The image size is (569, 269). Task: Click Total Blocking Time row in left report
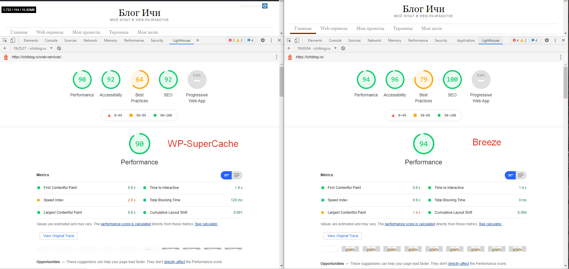pos(193,200)
